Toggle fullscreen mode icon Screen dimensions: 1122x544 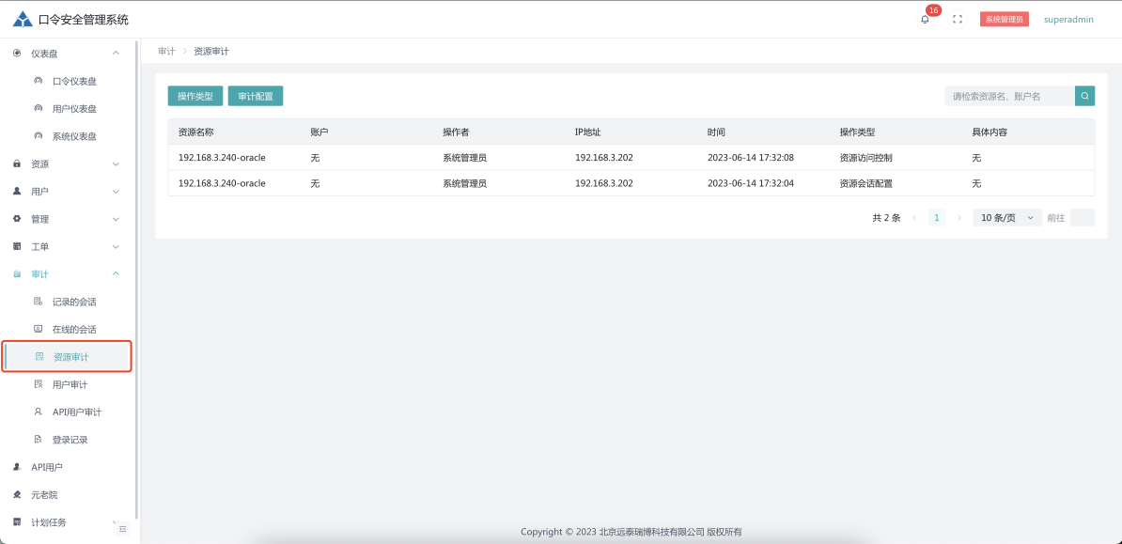click(x=958, y=19)
